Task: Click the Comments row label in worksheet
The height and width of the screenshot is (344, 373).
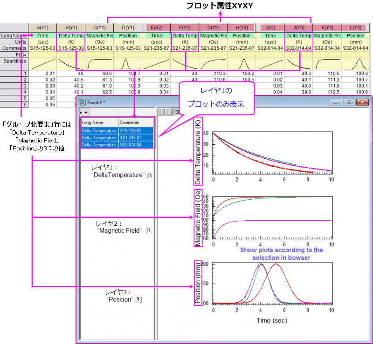Action: pyautogui.click(x=14, y=48)
